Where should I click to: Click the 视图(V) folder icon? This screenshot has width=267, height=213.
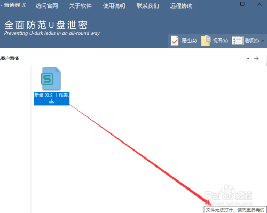pyautogui.click(x=206, y=41)
